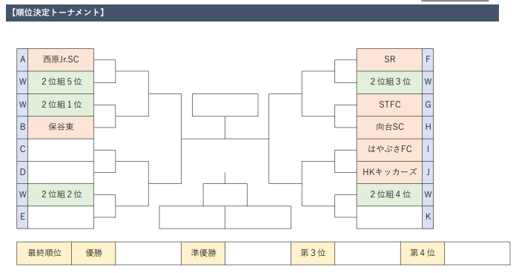Viewport: 516px width, 273px height.
Task: Click the 2位組1位 cell
Action: (x=61, y=105)
